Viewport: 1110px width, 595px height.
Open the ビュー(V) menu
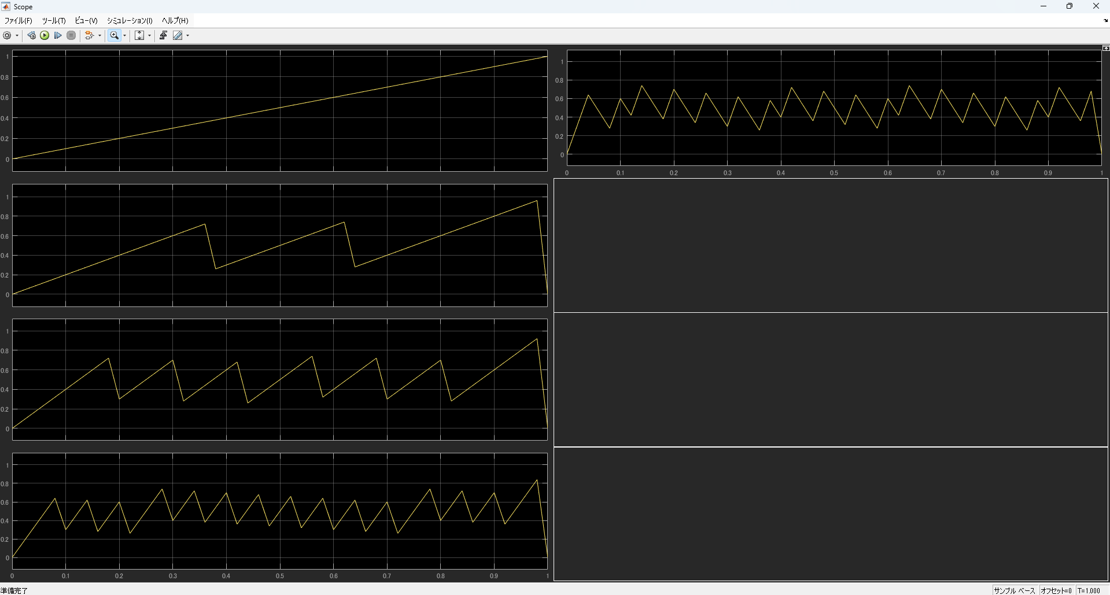pyautogui.click(x=86, y=21)
